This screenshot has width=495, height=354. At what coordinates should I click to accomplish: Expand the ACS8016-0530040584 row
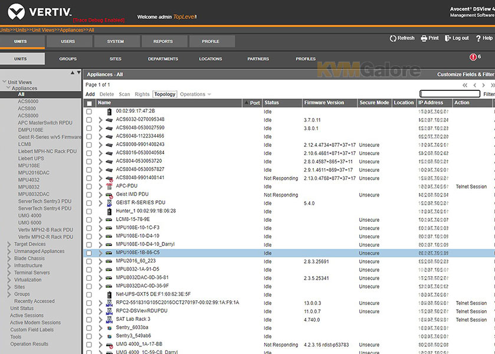100,153
